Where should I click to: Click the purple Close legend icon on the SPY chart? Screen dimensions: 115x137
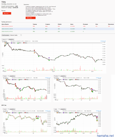click(x=13, y=113)
